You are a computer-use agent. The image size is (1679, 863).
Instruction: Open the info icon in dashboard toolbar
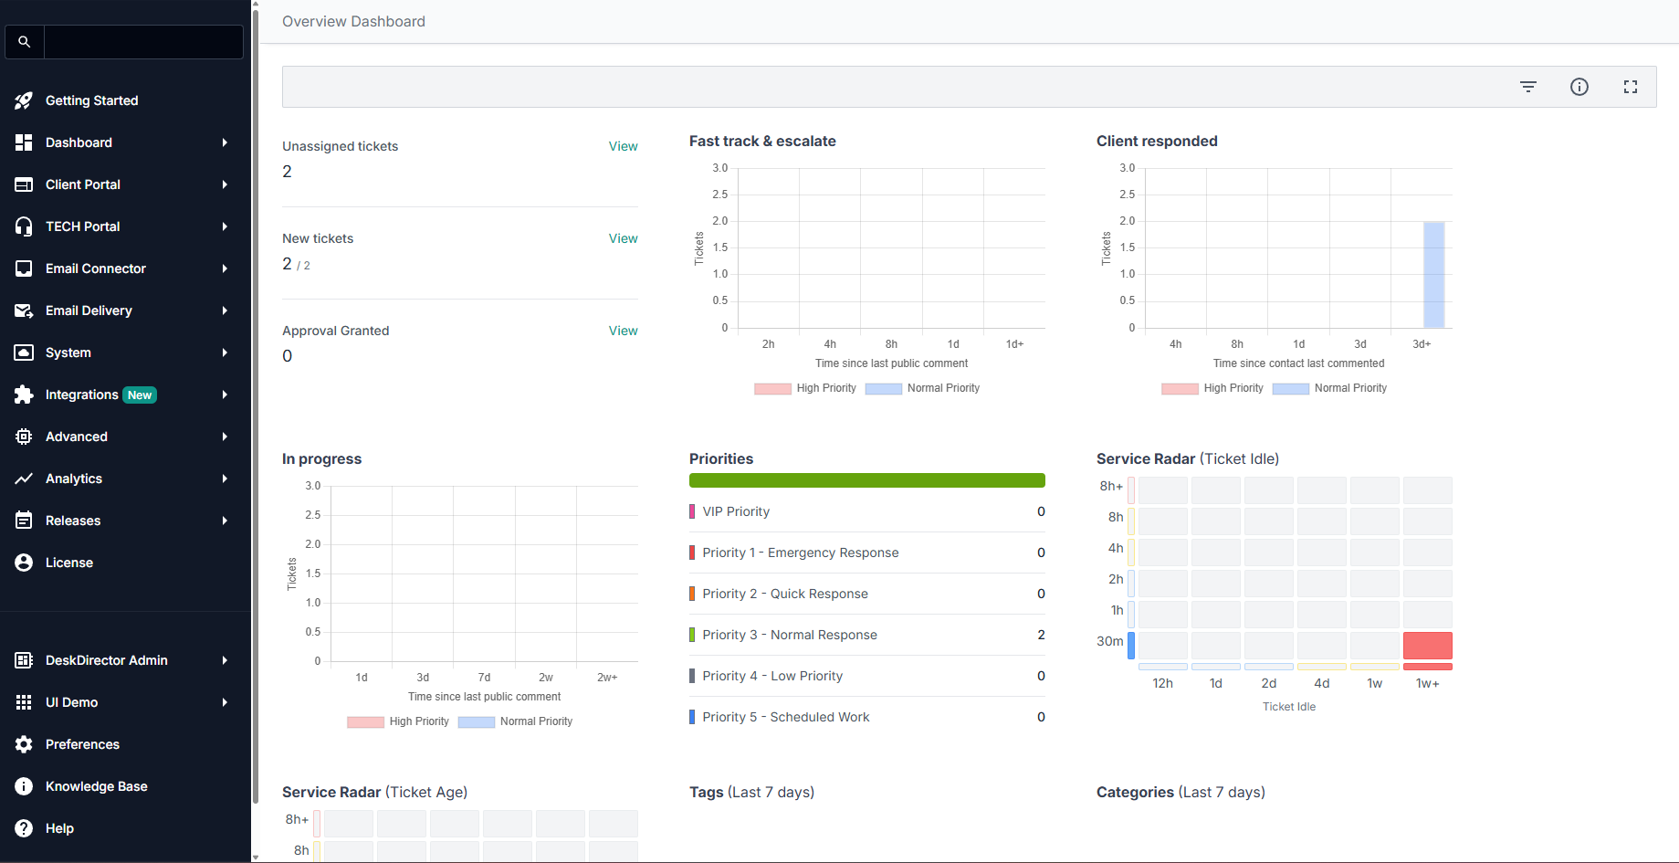coord(1579,87)
